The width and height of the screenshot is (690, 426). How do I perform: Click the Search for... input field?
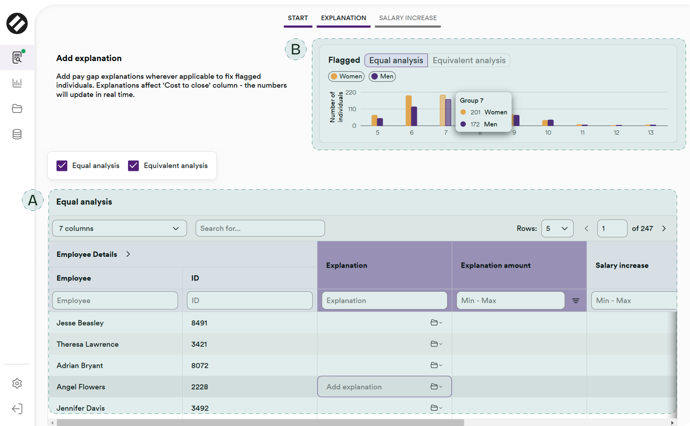260,228
